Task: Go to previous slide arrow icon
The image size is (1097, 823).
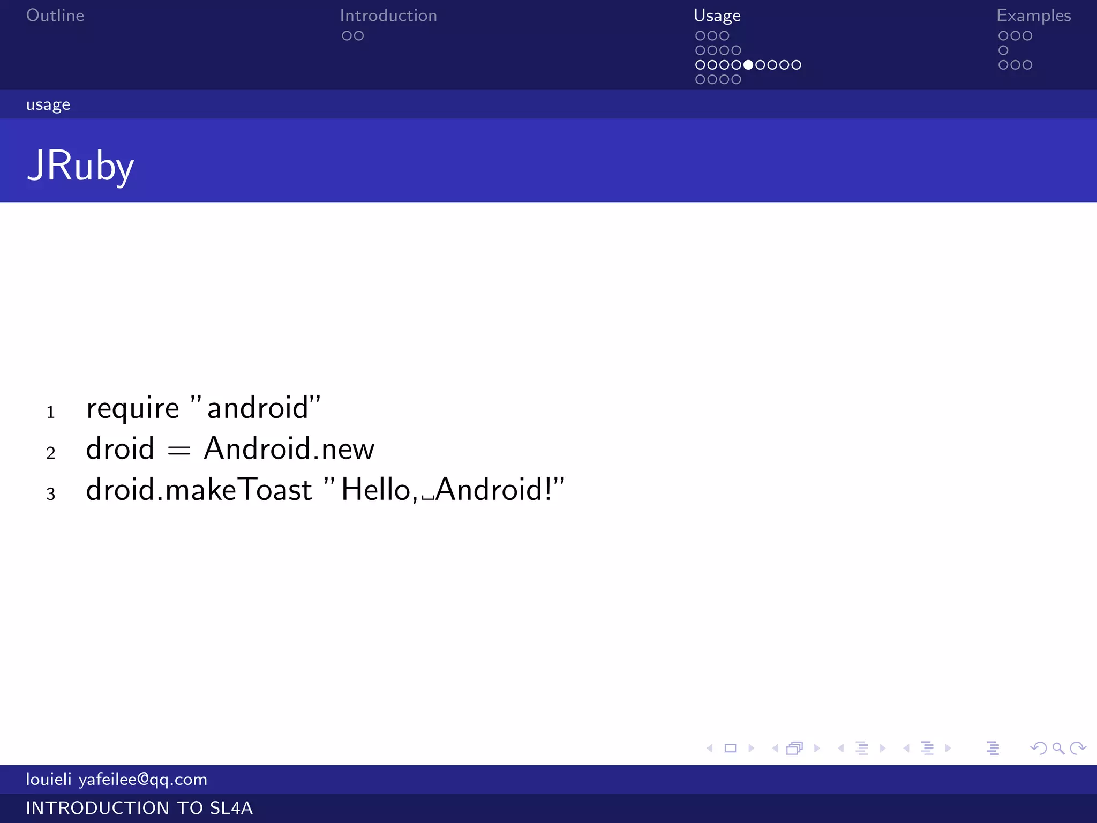Action: [x=710, y=748]
